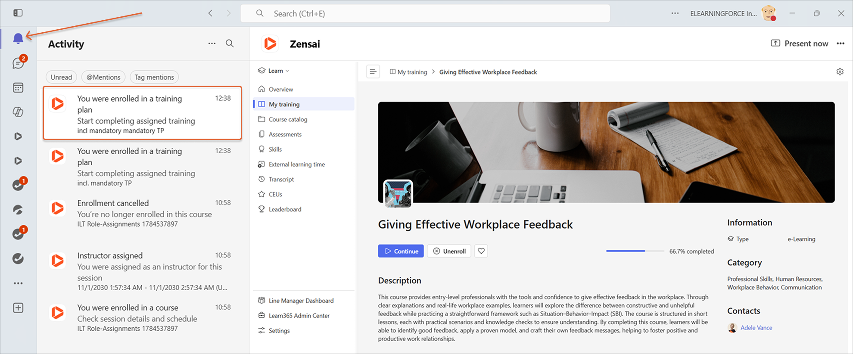
Task: Open the profile avatar menu
Action: (769, 13)
